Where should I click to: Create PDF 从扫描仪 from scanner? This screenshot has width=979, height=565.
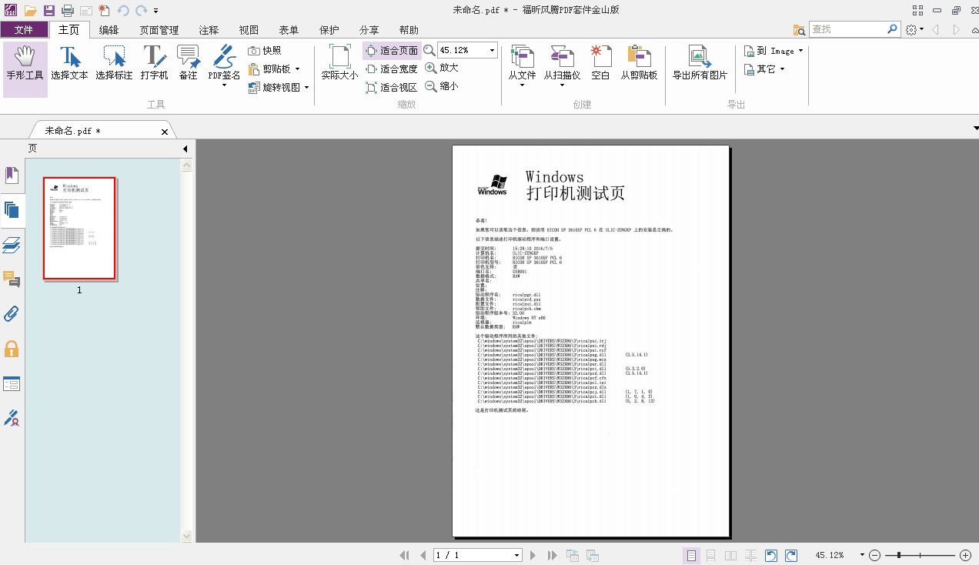[562, 64]
